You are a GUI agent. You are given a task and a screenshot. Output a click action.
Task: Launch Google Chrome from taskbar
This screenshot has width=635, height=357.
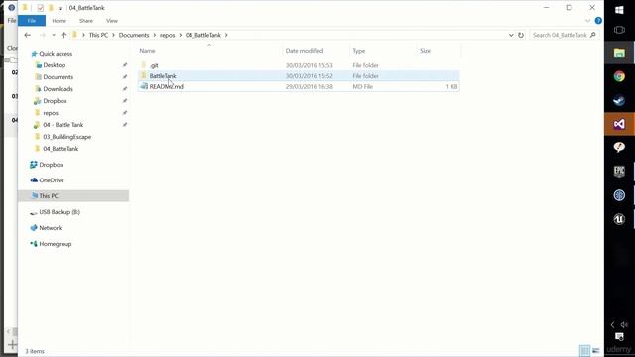(619, 76)
